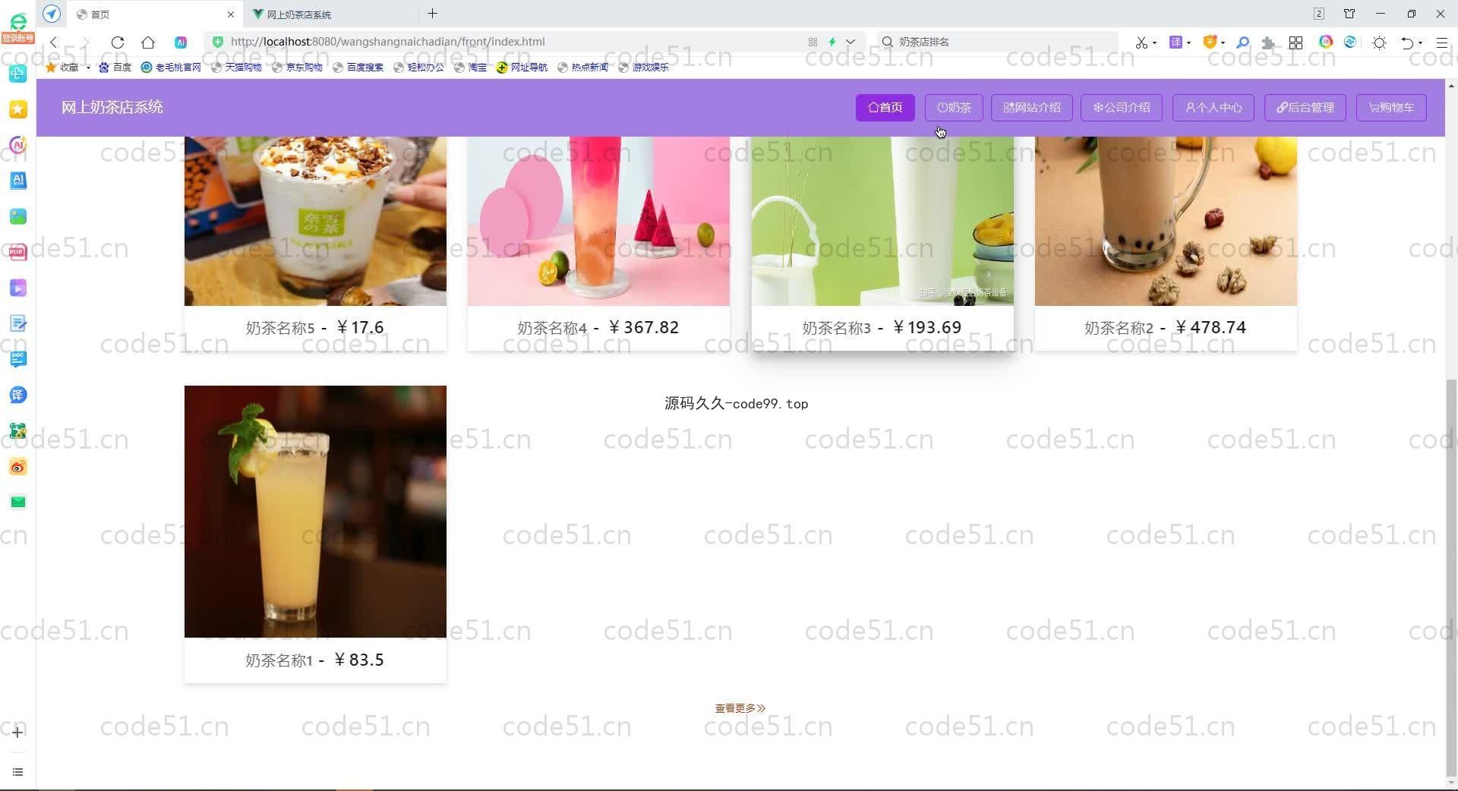Open the browser hamburger main menu
This screenshot has height=791, width=1458.
pyautogui.click(x=1441, y=43)
